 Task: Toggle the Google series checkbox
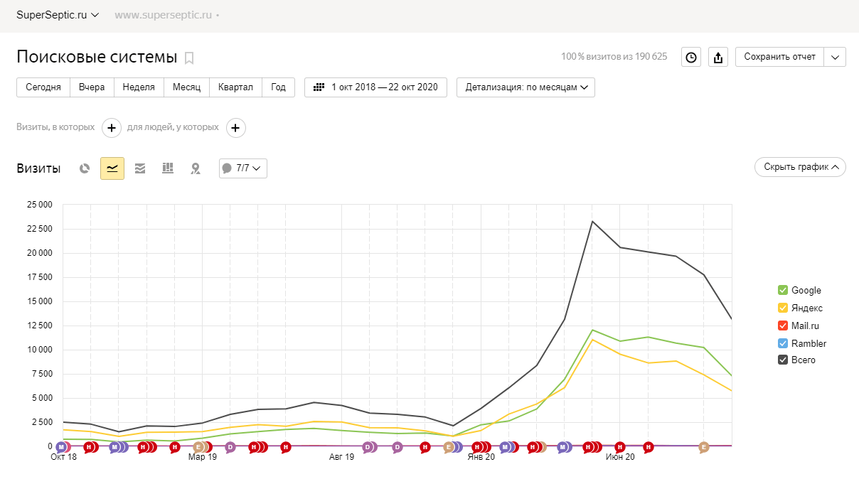click(x=783, y=290)
